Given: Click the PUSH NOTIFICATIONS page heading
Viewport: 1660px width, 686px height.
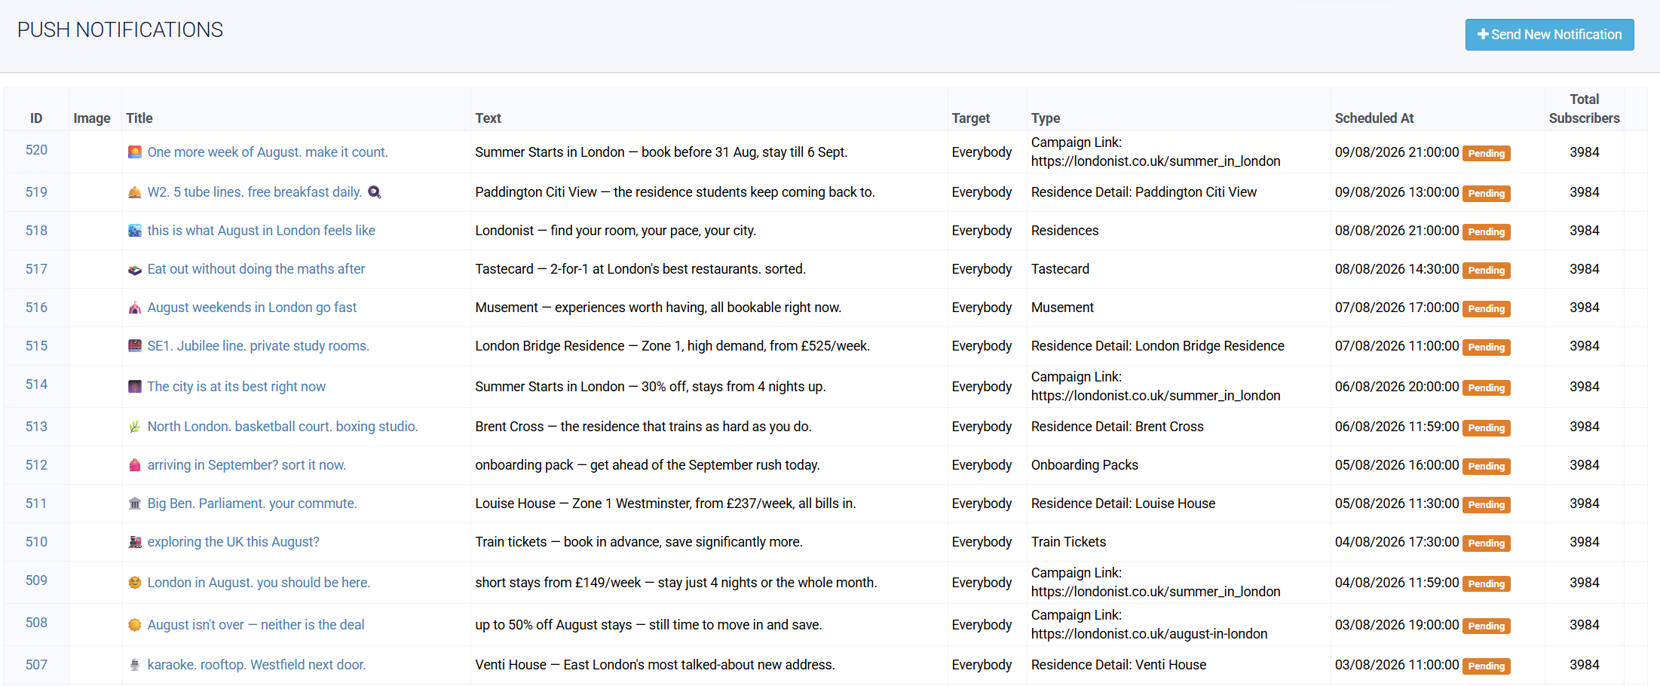Looking at the screenshot, I should click(x=121, y=30).
